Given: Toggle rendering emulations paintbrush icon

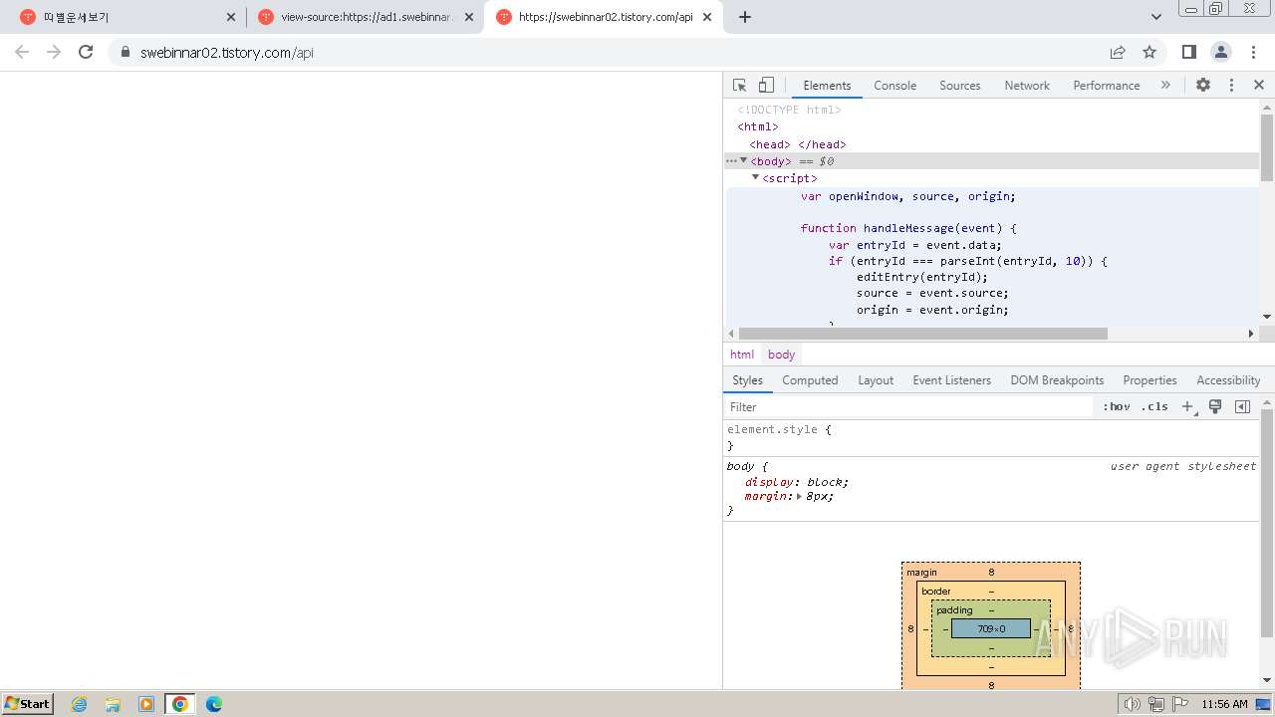Looking at the screenshot, I should coord(1215,407).
